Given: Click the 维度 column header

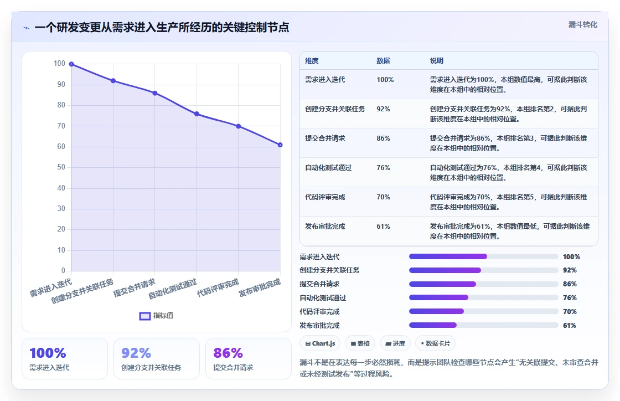Looking at the screenshot, I should point(312,61).
